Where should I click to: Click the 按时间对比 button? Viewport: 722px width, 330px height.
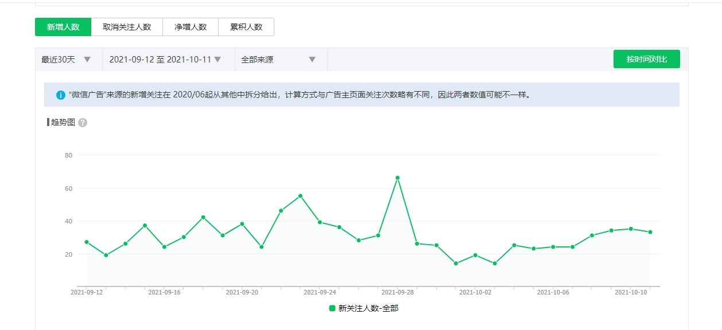[646, 59]
